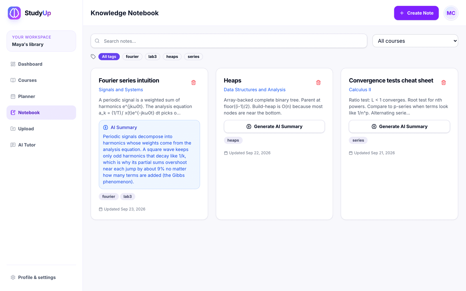The height and width of the screenshot is (291, 466).
Task: Filter notes by series tag chip
Action: click(x=193, y=57)
